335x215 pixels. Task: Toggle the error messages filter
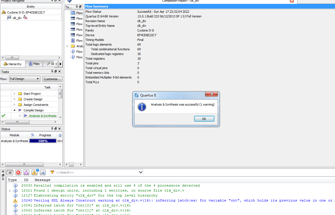[18, 172]
